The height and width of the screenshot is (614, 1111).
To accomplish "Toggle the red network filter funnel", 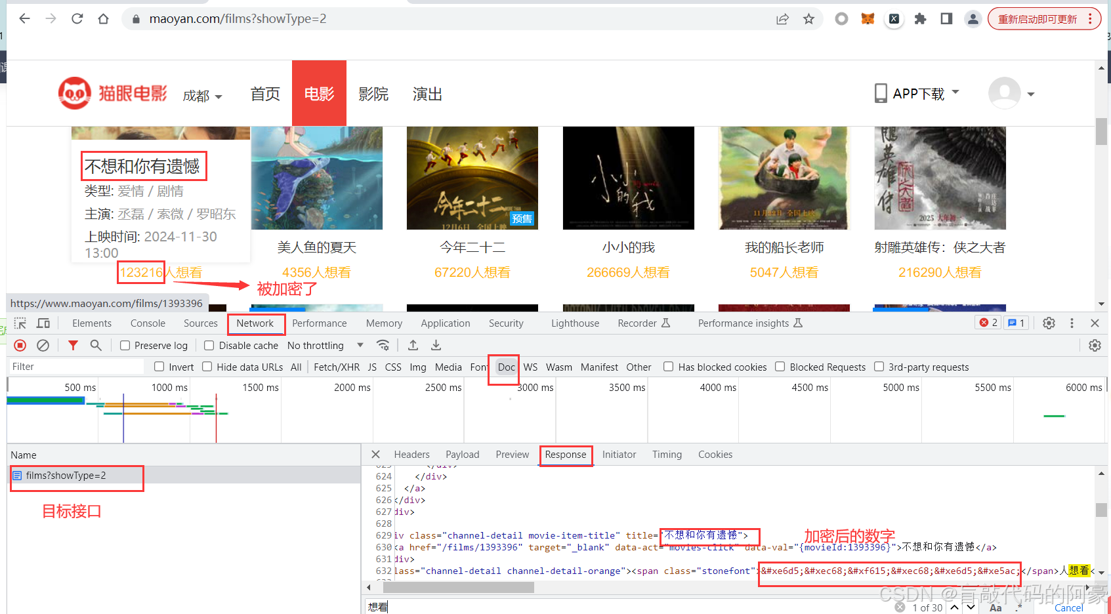I will coord(73,345).
